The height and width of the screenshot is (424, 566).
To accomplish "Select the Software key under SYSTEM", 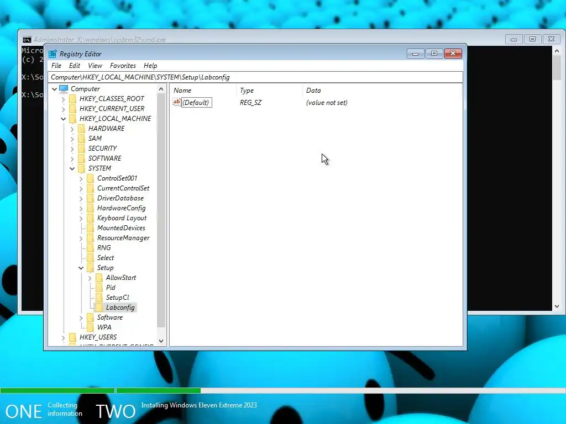I will coord(110,317).
